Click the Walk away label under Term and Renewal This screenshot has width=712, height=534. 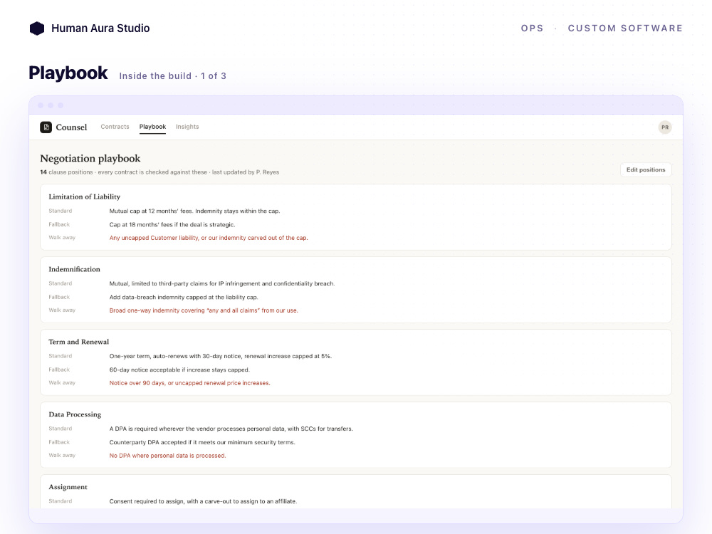pyautogui.click(x=62, y=383)
